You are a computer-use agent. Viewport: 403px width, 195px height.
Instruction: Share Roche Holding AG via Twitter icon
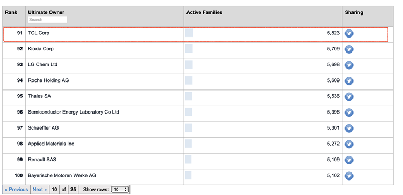349,81
